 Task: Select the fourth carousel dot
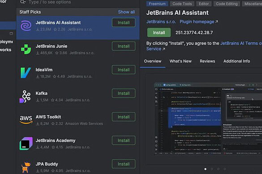coord(225,169)
